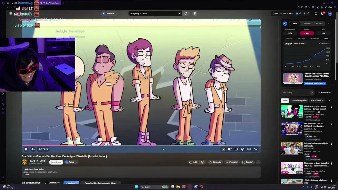Submit the Ask vidIQ arrow button
Screen dimensions: 338x190
click(312, 93)
